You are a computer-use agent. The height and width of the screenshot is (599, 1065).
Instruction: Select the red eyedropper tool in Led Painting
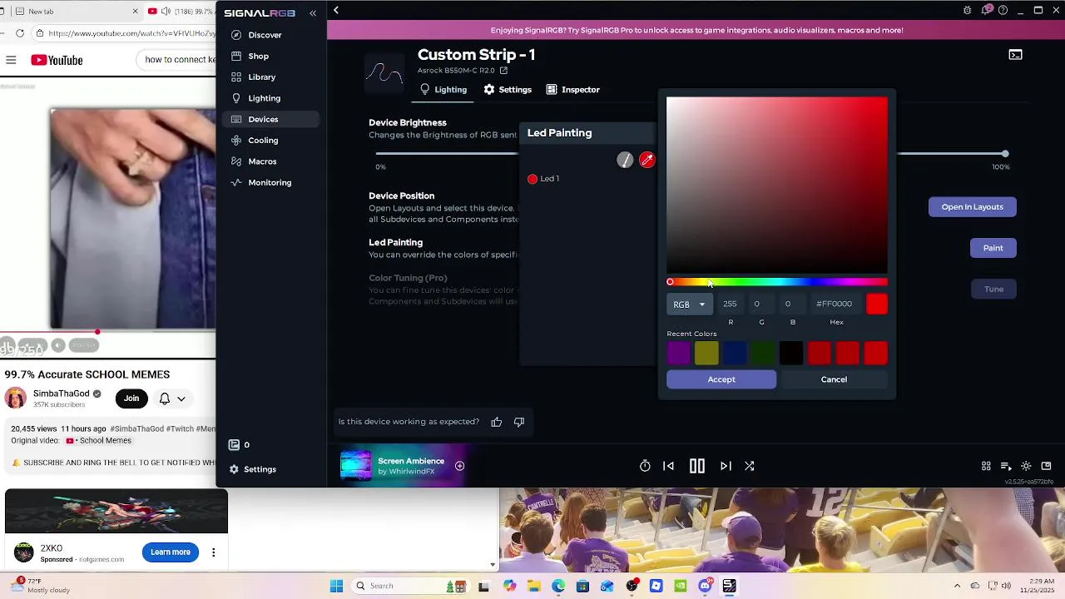(647, 160)
